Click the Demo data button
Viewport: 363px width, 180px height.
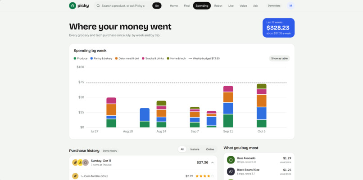[274, 5]
